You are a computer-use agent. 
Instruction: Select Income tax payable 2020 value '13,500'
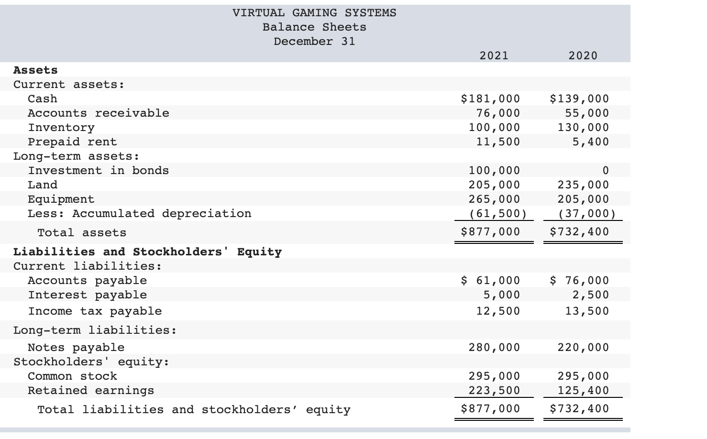[x=587, y=311]
